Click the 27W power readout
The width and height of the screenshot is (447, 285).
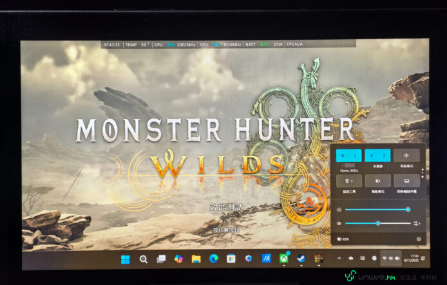278,44
